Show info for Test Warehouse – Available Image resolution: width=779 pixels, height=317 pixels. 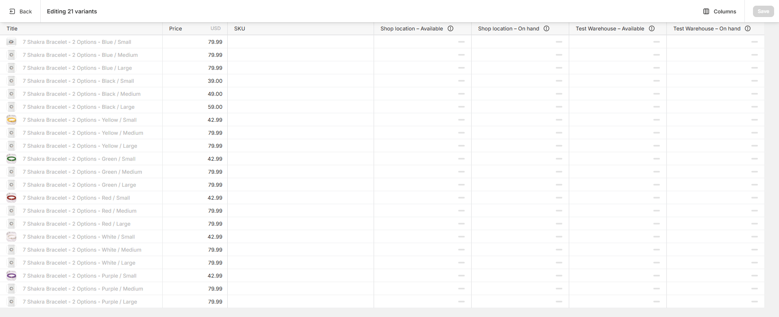coord(652,28)
